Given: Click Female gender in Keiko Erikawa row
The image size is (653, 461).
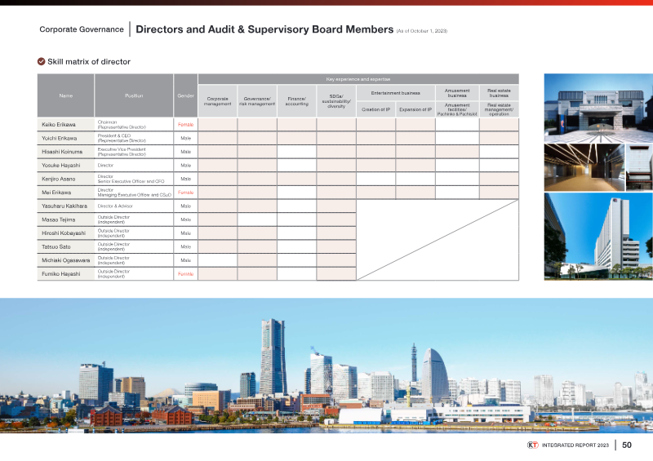Looking at the screenshot, I should [x=186, y=125].
